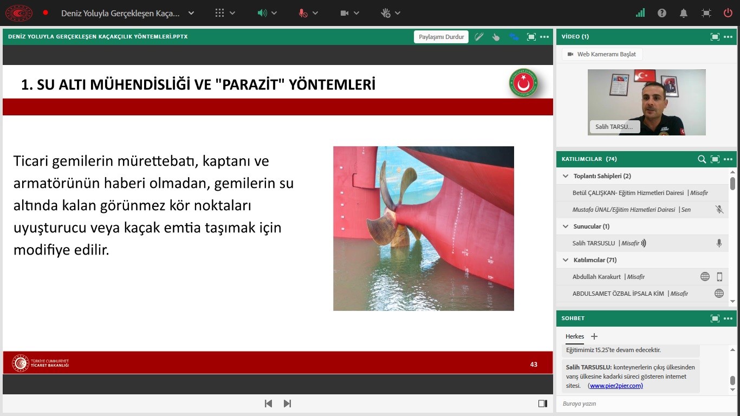The height and width of the screenshot is (416, 740).
Task: Click Web Kameramı Başlat button
Action: tap(602, 54)
